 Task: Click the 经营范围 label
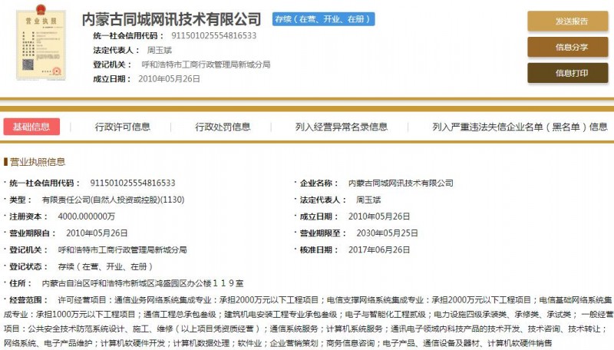(28, 300)
